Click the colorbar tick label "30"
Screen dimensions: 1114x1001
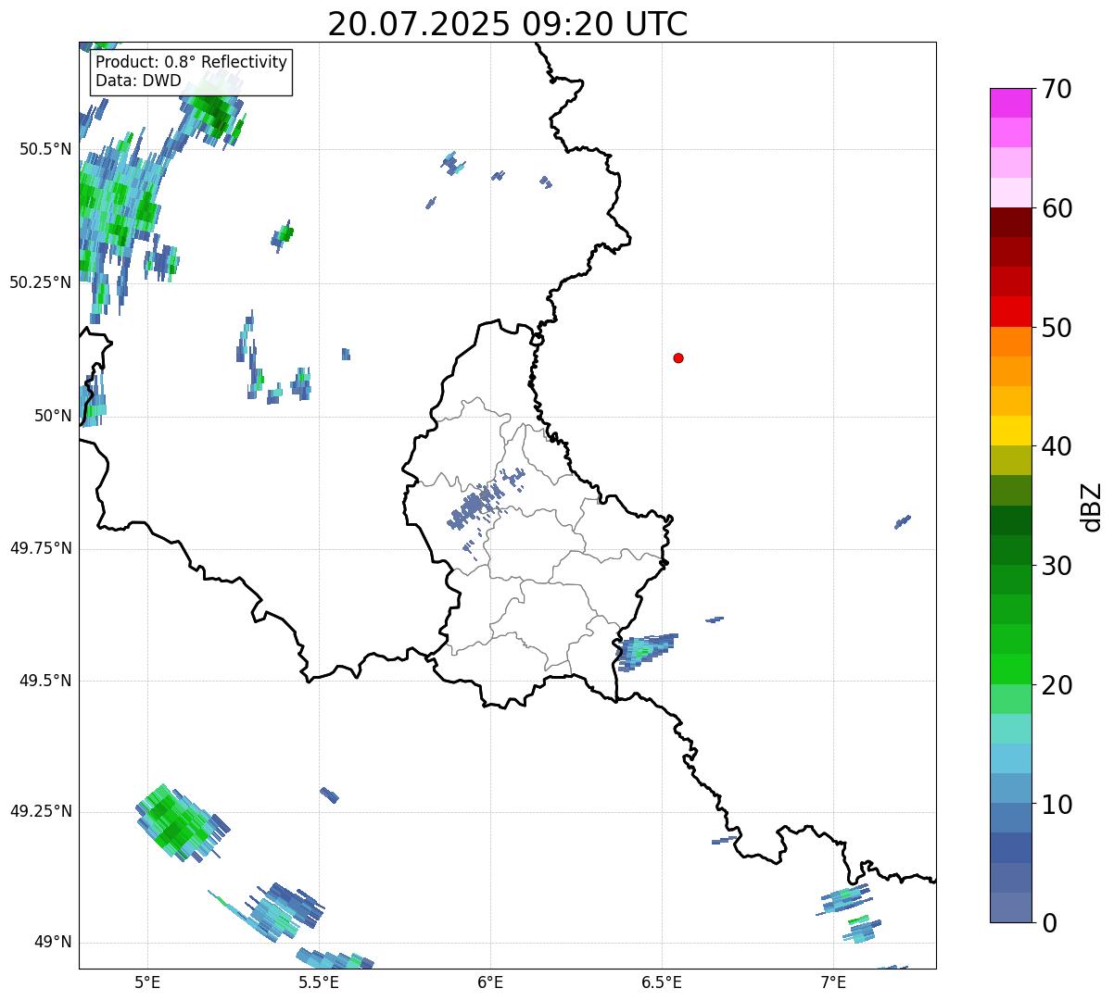[x=1057, y=566]
